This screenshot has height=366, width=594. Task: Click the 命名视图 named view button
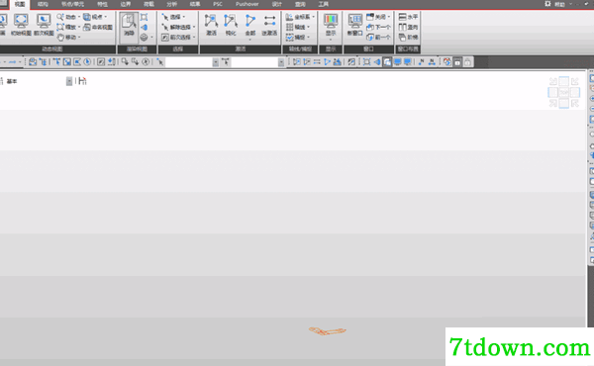coord(98,27)
